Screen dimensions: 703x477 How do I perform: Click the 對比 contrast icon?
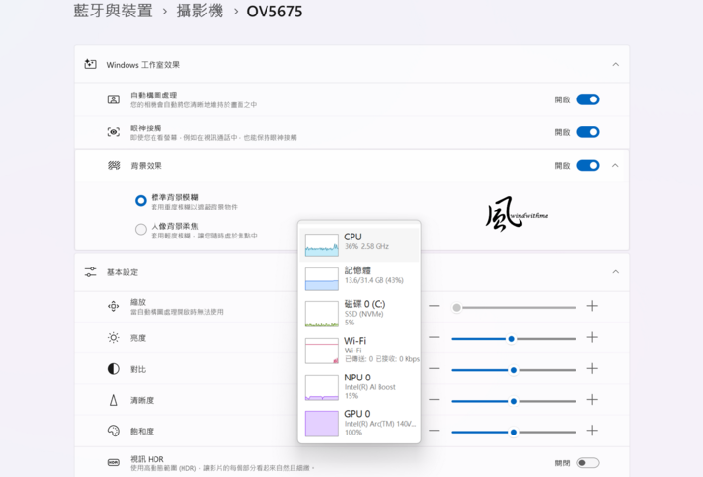tap(113, 369)
